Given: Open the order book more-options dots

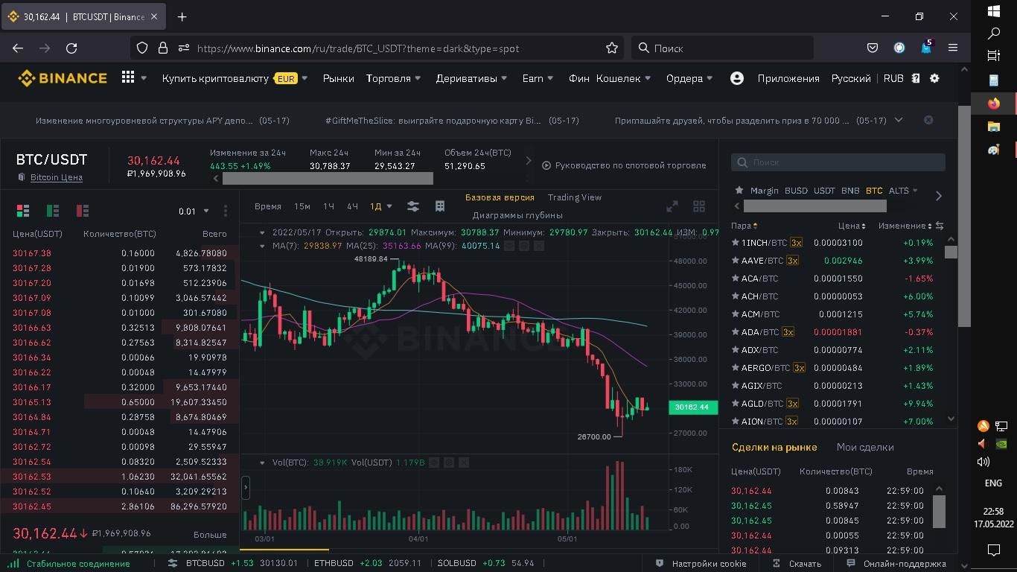Looking at the screenshot, I should tap(226, 211).
